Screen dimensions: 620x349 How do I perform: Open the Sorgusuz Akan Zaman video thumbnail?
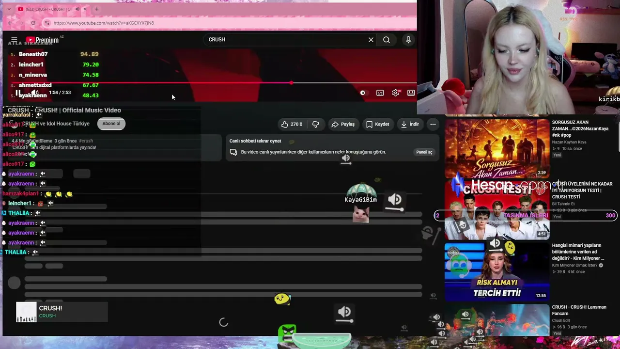click(x=496, y=148)
